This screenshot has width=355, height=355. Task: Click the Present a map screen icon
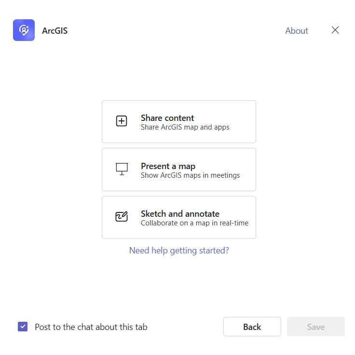[122, 169]
